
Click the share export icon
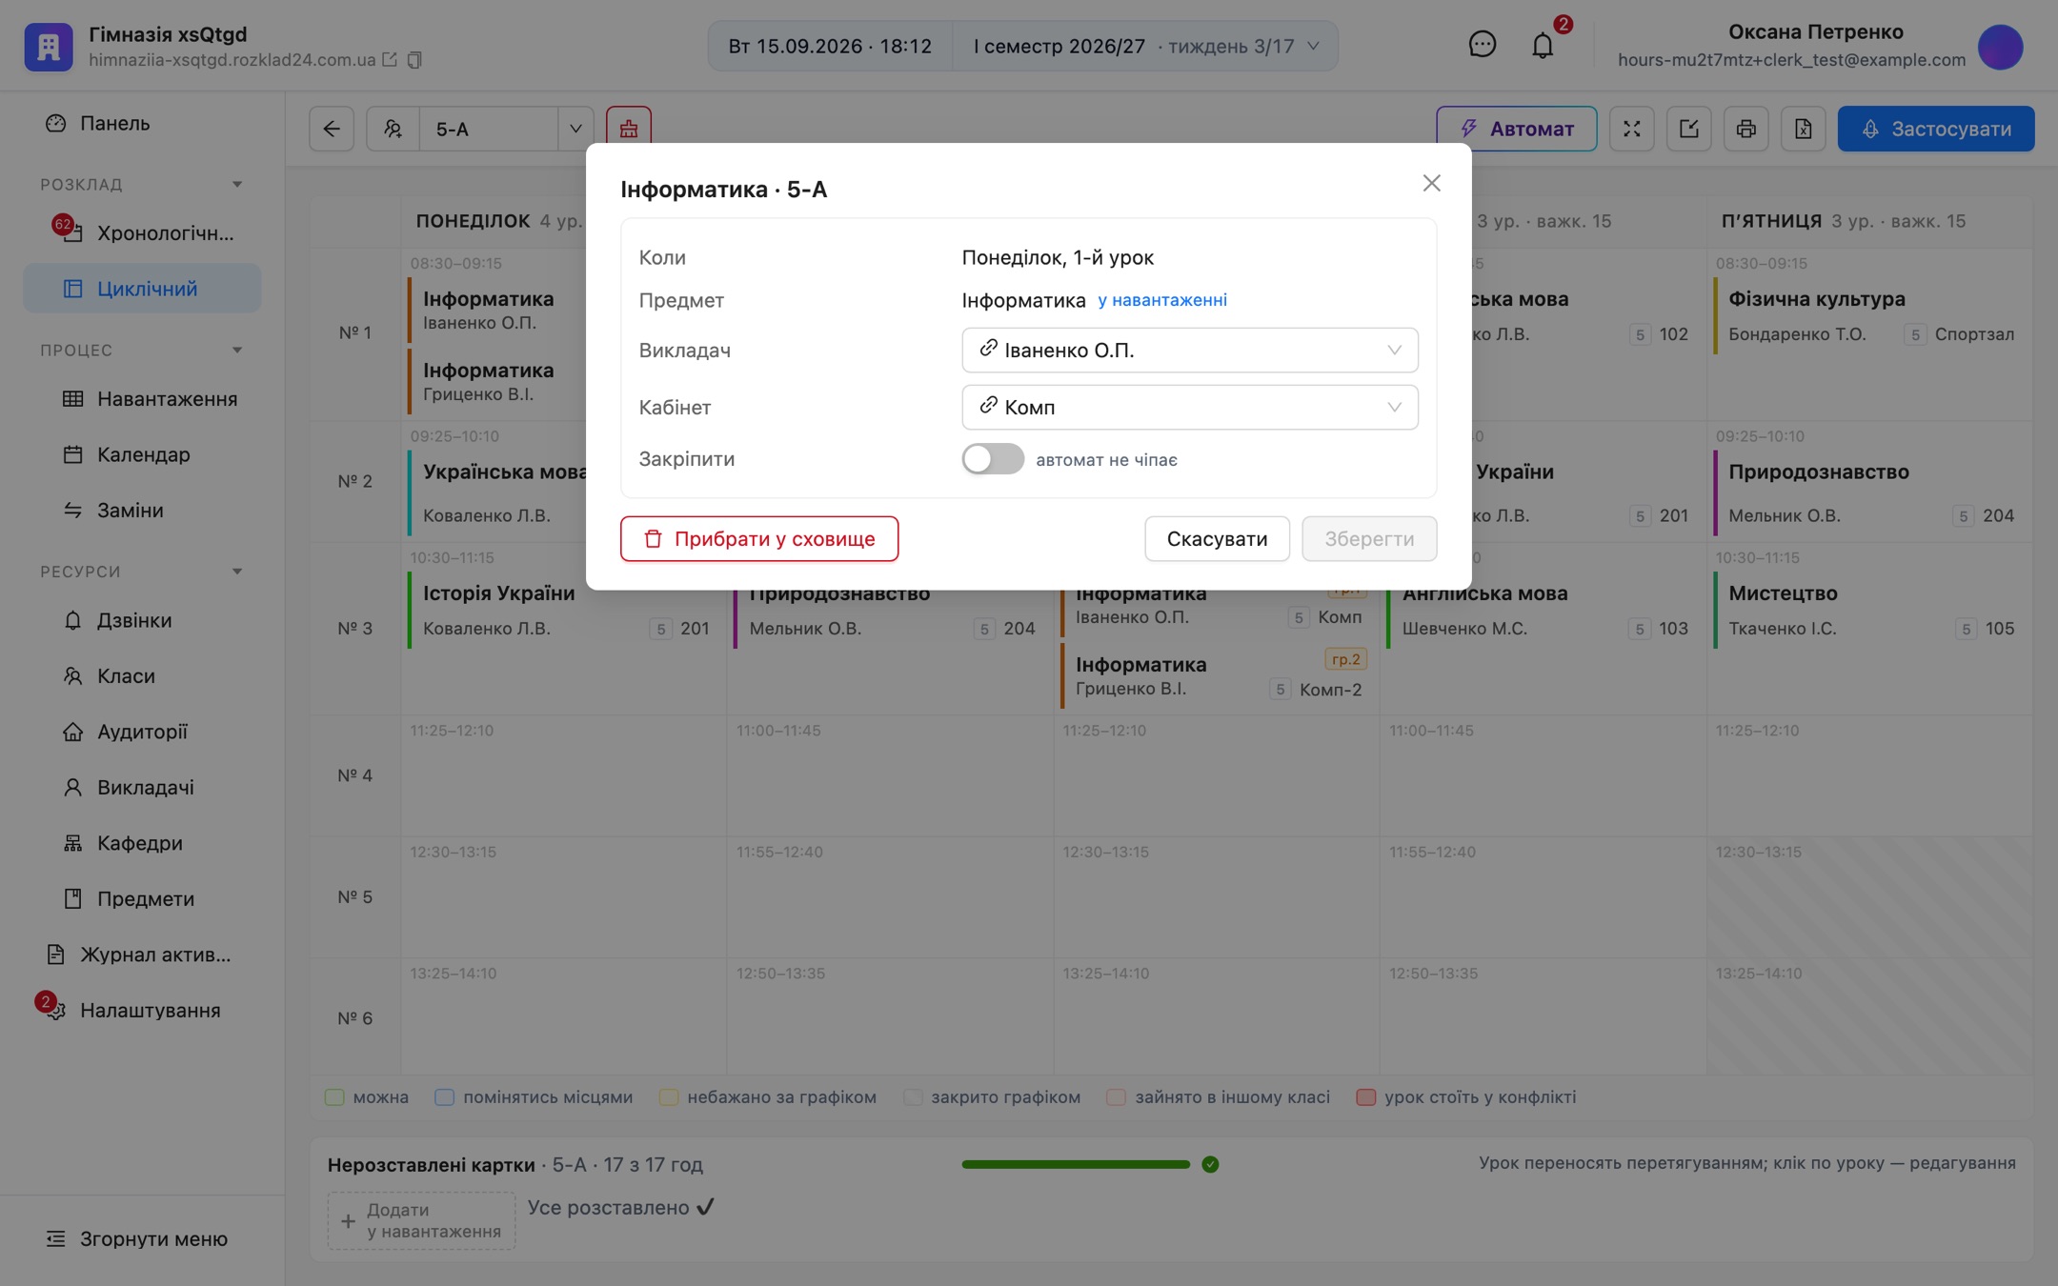1688,129
